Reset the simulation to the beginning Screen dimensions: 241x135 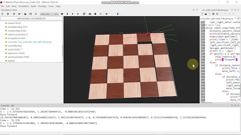tap(62, 14)
